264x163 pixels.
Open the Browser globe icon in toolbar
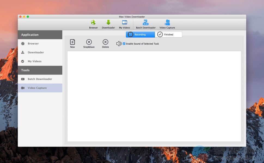click(93, 23)
